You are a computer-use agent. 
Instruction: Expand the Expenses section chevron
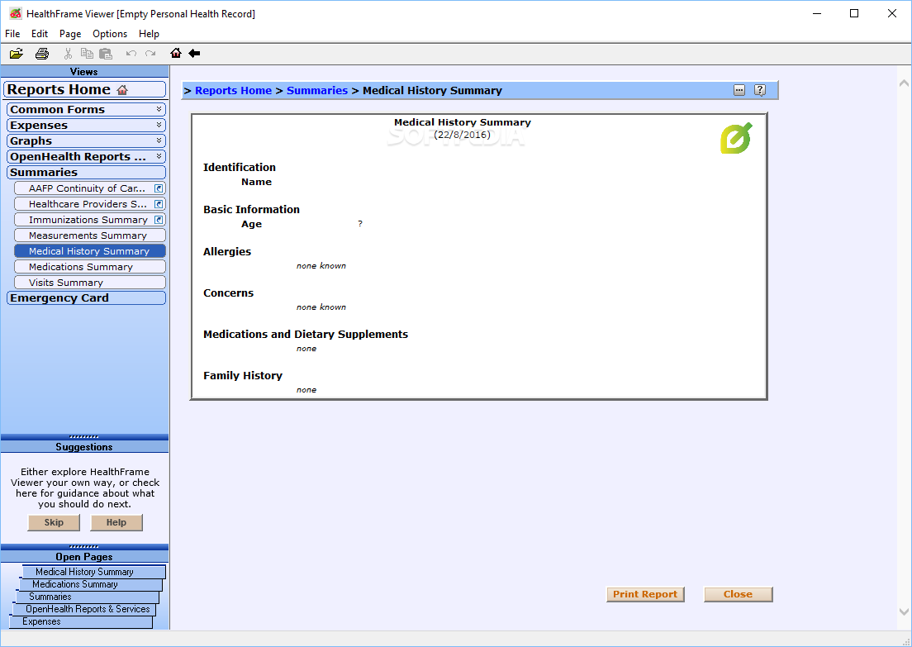[159, 125]
